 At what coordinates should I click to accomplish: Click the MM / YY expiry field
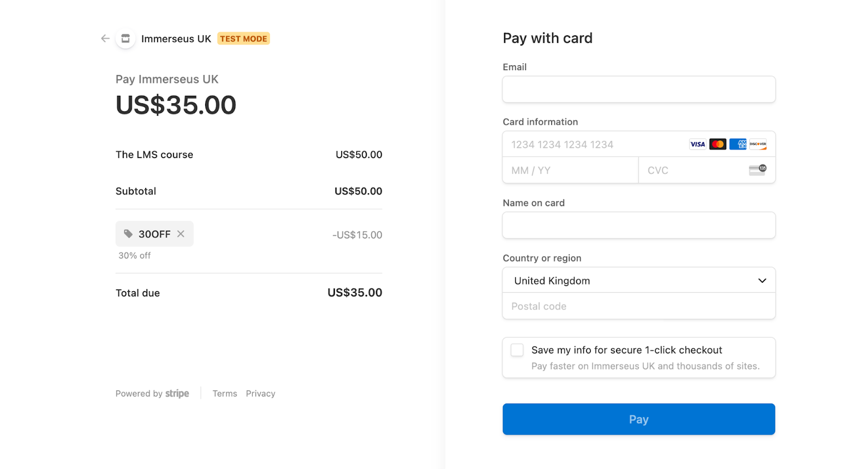(570, 170)
